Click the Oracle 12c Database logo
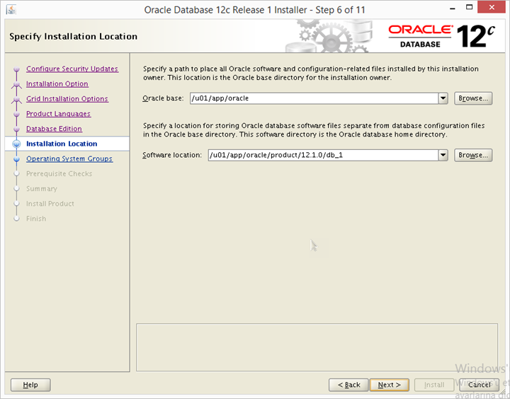 442,36
